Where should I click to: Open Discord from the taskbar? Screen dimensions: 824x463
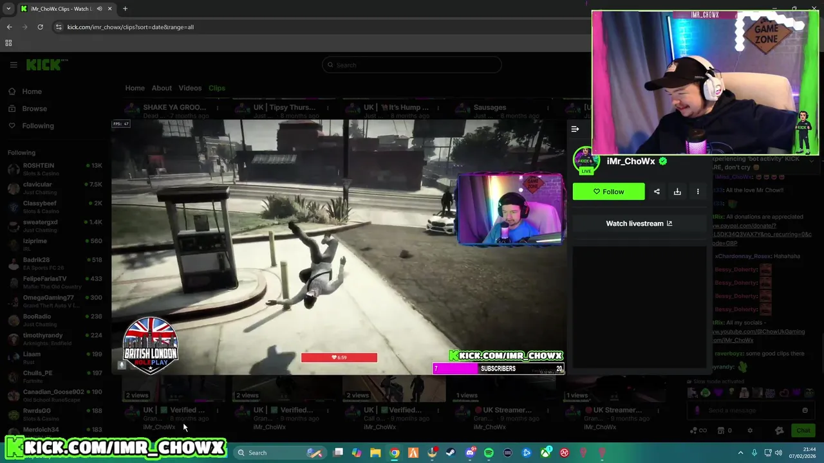(470, 453)
